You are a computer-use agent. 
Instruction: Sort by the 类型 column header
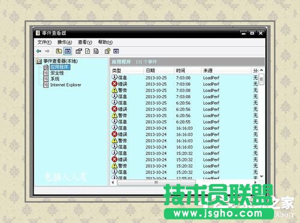(127, 71)
